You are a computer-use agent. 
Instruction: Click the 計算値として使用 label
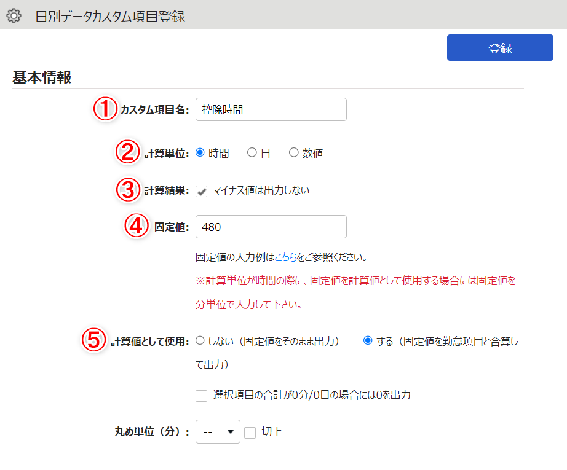pos(149,342)
